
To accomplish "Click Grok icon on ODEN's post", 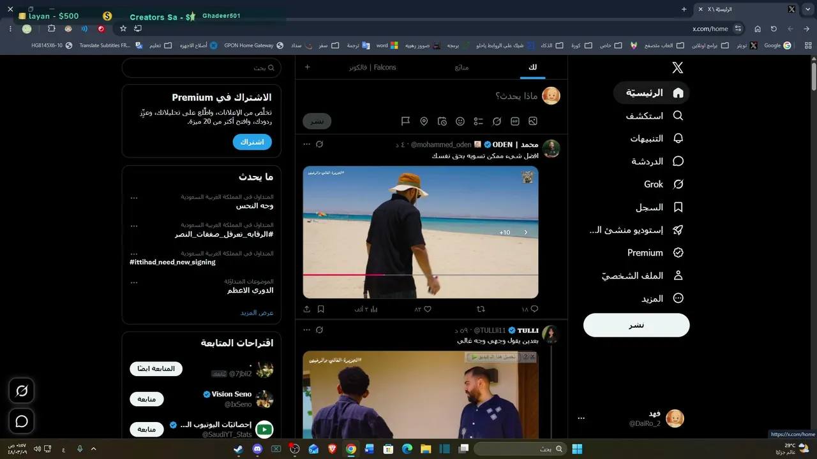I will pyautogui.click(x=320, y=144).
